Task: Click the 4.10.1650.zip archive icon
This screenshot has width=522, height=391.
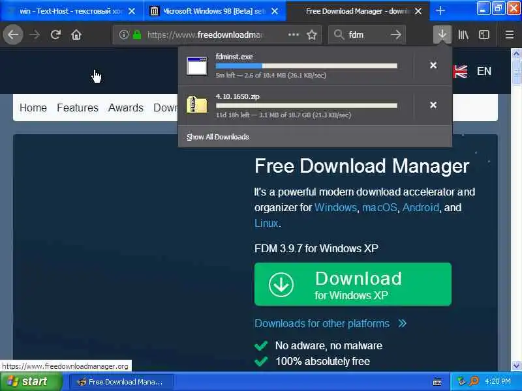Action: click(197, 105)
